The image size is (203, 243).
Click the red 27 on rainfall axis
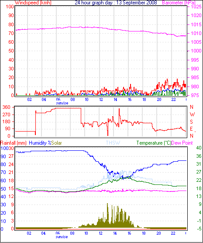pos(11,156)
